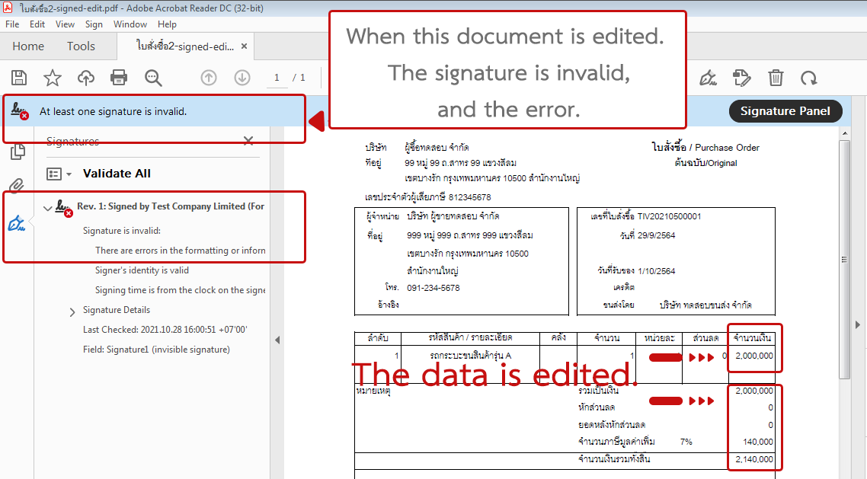
Task: Click the Save file icon
Action: 19,77
